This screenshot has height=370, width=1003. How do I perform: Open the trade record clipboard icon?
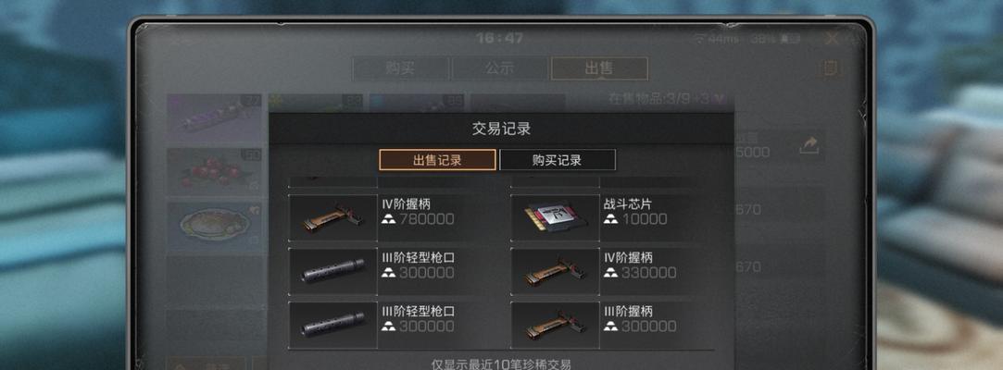[831, 68]
